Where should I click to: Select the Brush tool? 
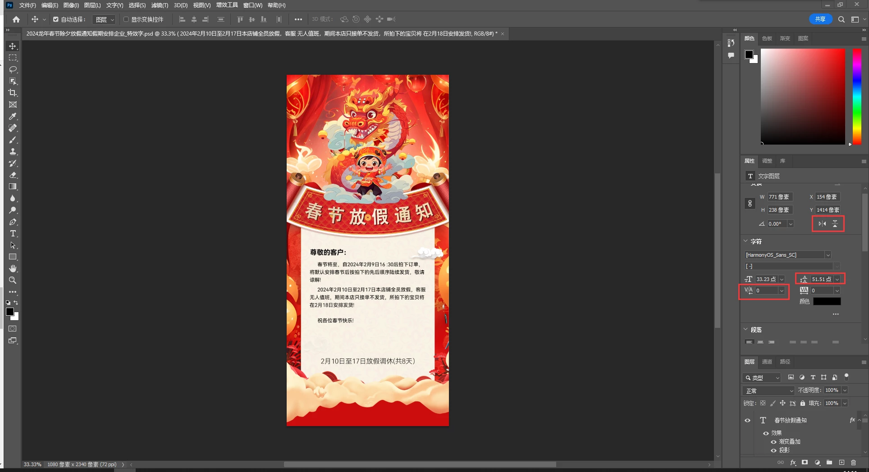coord(13,140)
